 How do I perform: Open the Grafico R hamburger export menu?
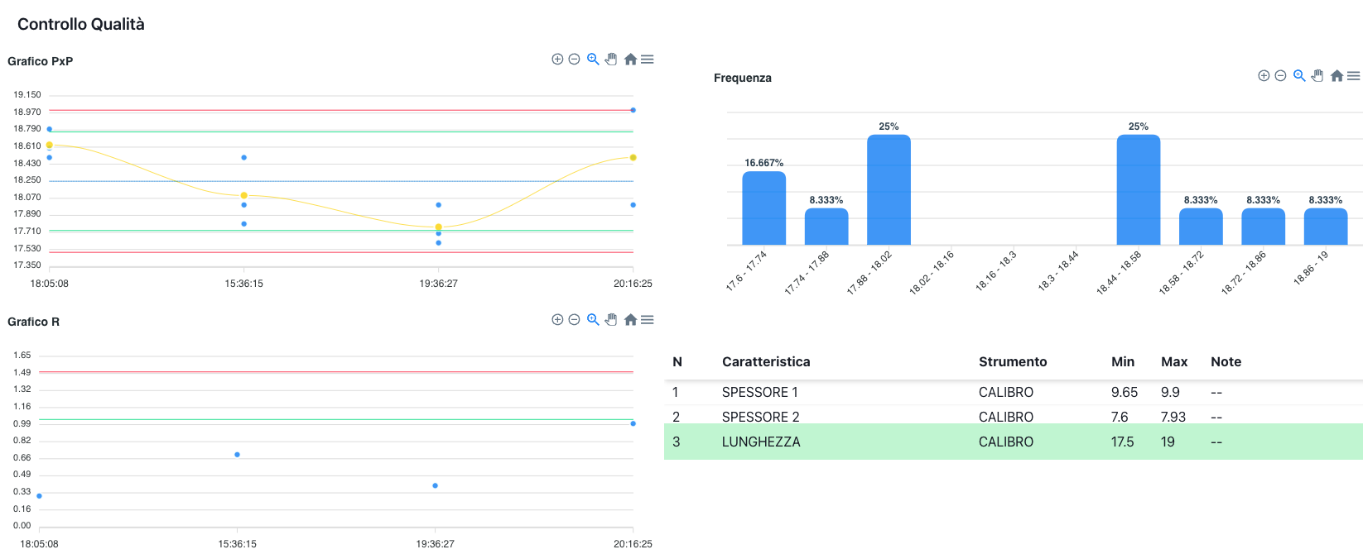[648, 320]
